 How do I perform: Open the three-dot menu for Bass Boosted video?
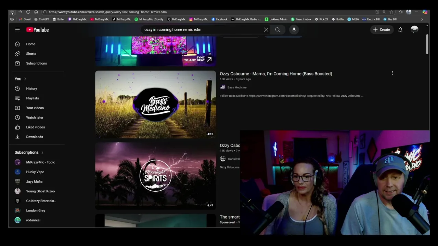tap(392, 73)
